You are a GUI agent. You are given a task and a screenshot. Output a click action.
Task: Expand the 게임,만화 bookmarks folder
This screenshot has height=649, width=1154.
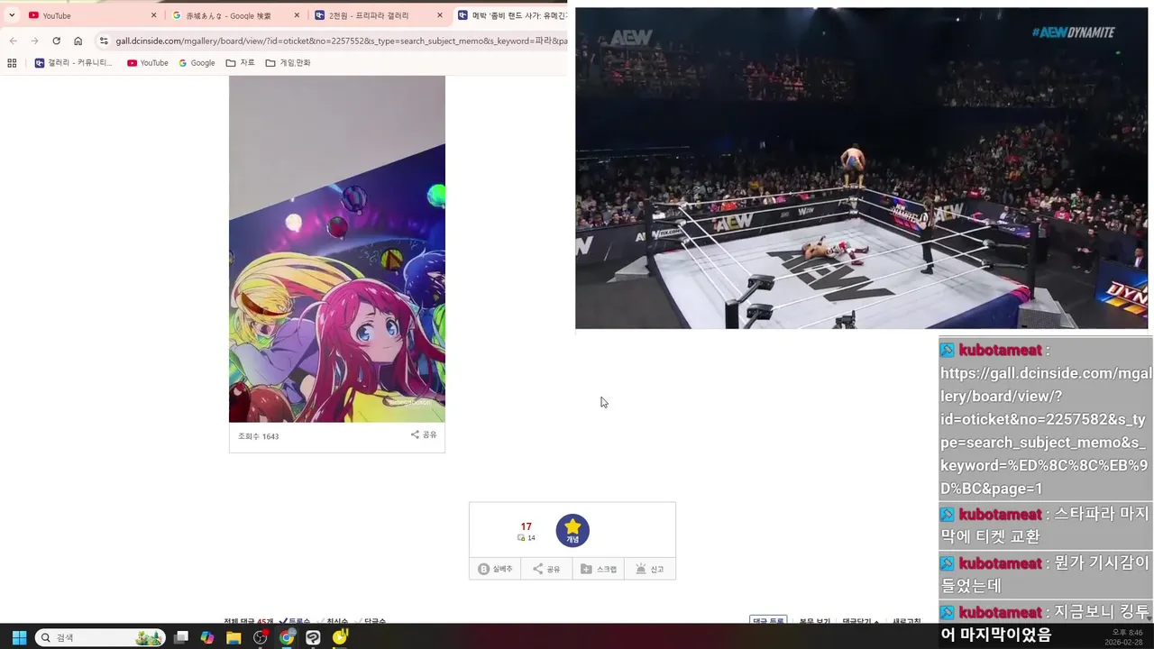click(x=288, y=63)
